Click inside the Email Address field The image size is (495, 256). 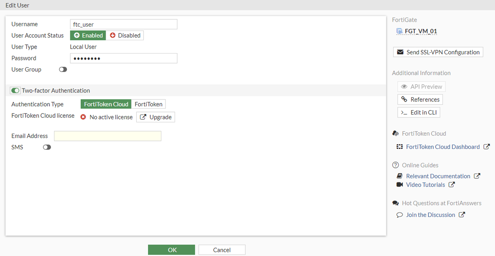tap(107, 136)
